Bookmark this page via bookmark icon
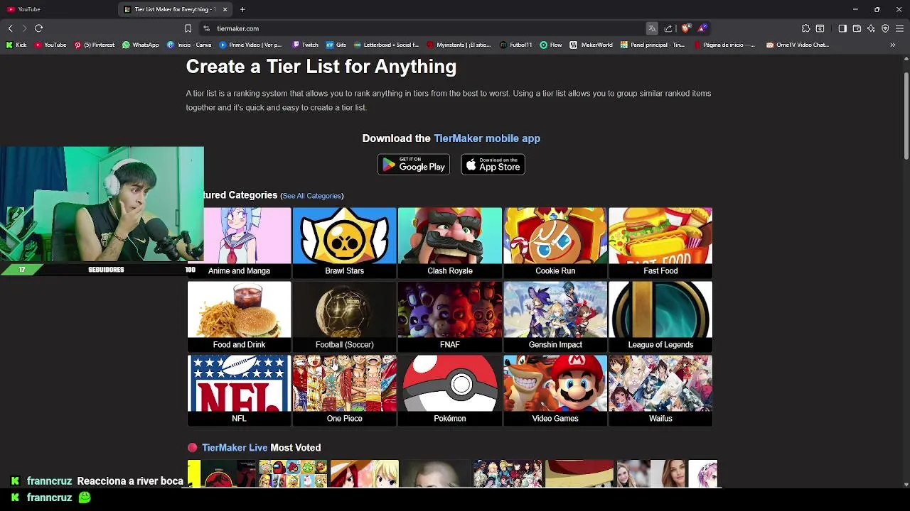The image size is (910, 511). click(x=188, y=28)
